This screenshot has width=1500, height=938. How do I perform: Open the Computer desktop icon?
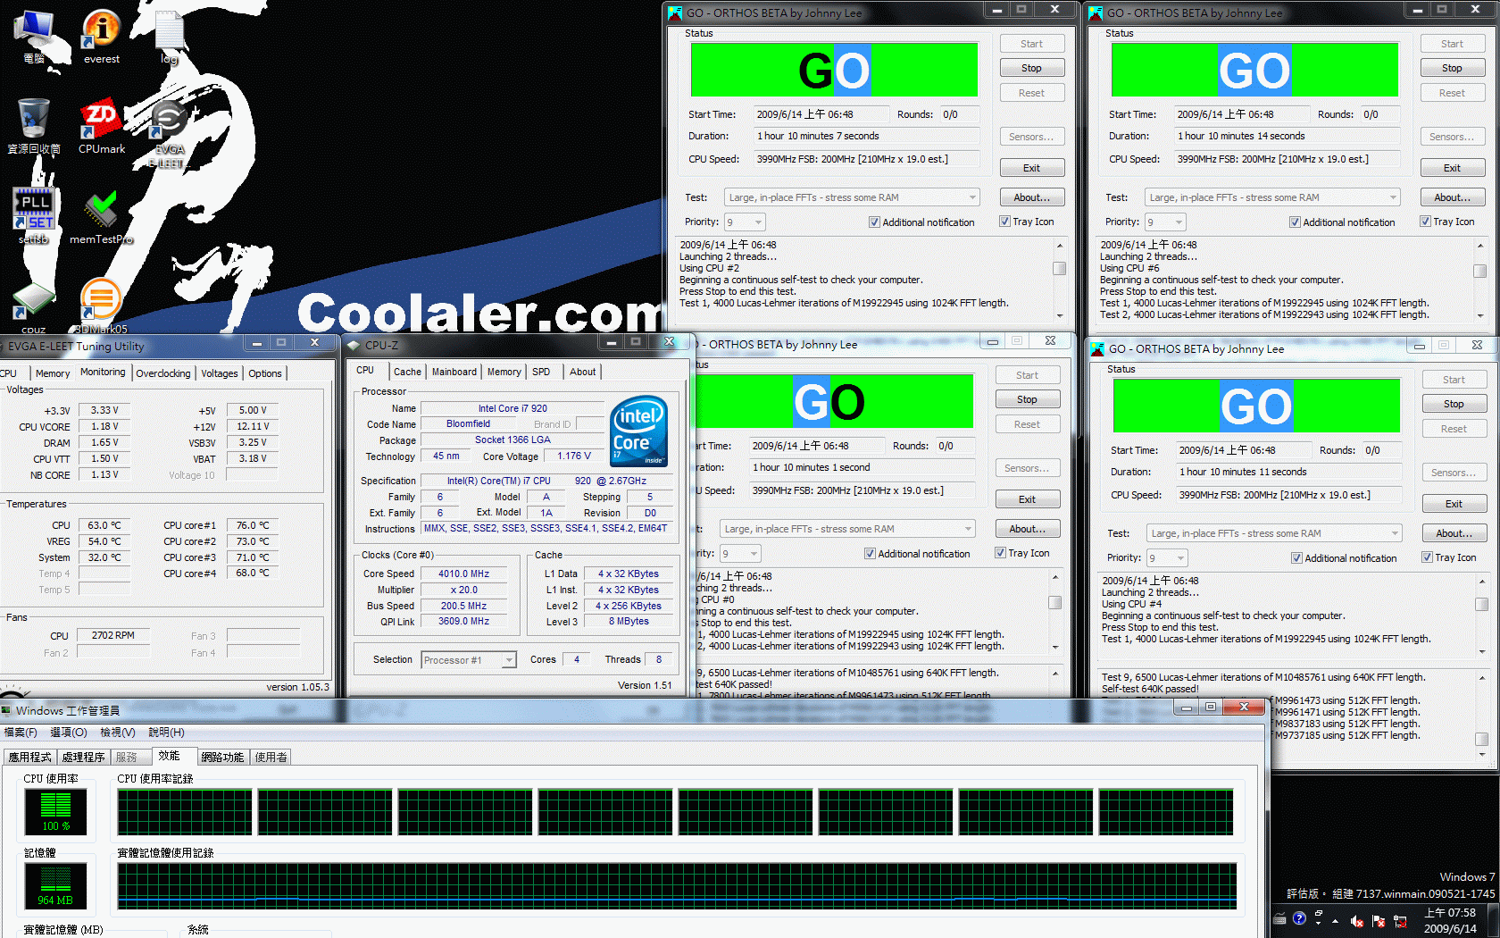coord(34,36)
